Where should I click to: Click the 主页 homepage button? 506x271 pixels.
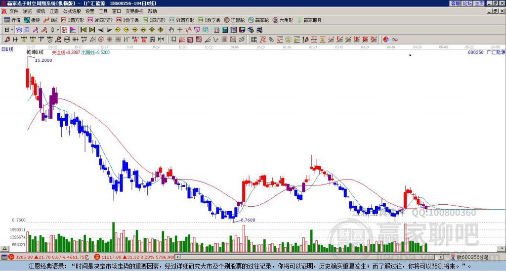coord(479,3)
